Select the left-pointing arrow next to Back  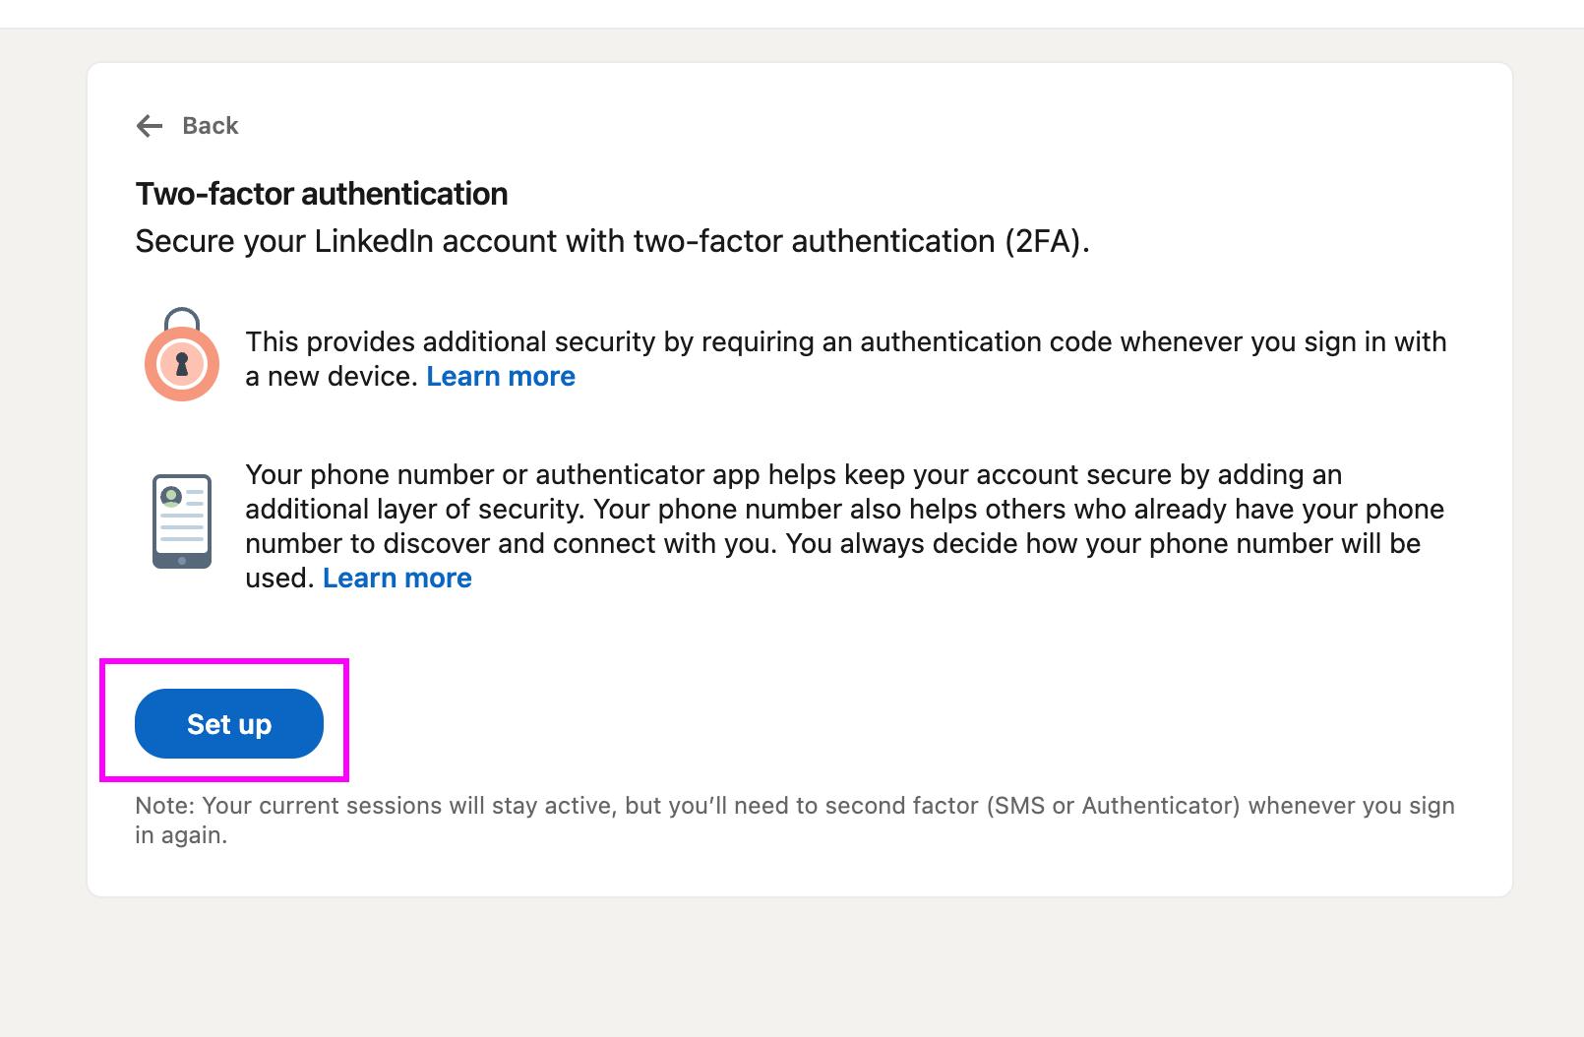[x=148, y=125]
